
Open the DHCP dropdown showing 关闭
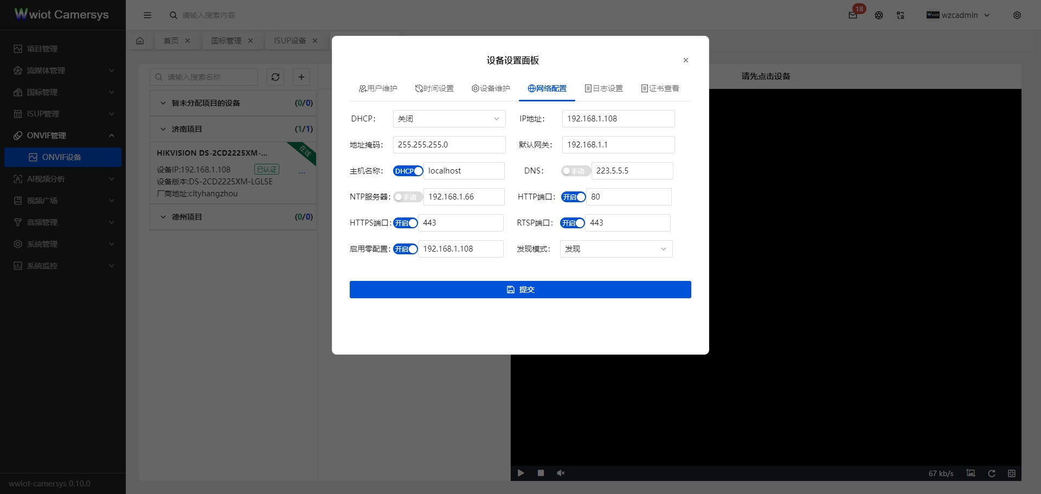click(449, 118)
